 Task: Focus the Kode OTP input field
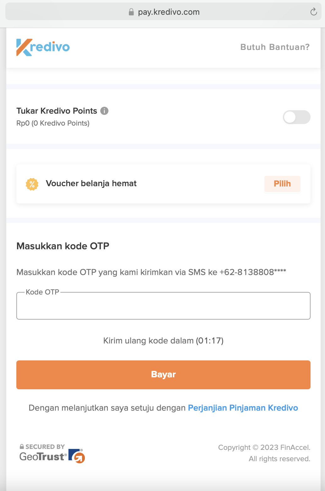click(163, 306)
